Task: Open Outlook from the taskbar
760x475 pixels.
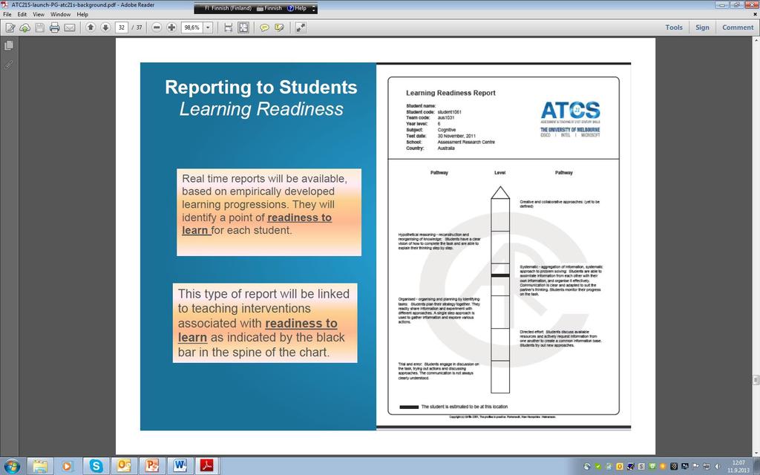Action: click(x=124, y=466)
